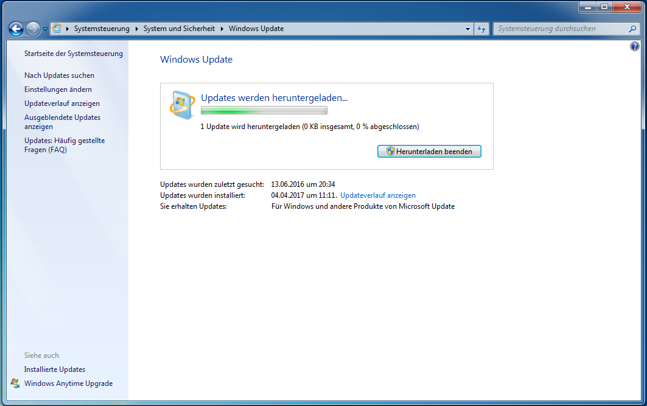Viewport: 647px width, 406px height.
Task: Refresh the Windows Update page
Action: (481, 29)
